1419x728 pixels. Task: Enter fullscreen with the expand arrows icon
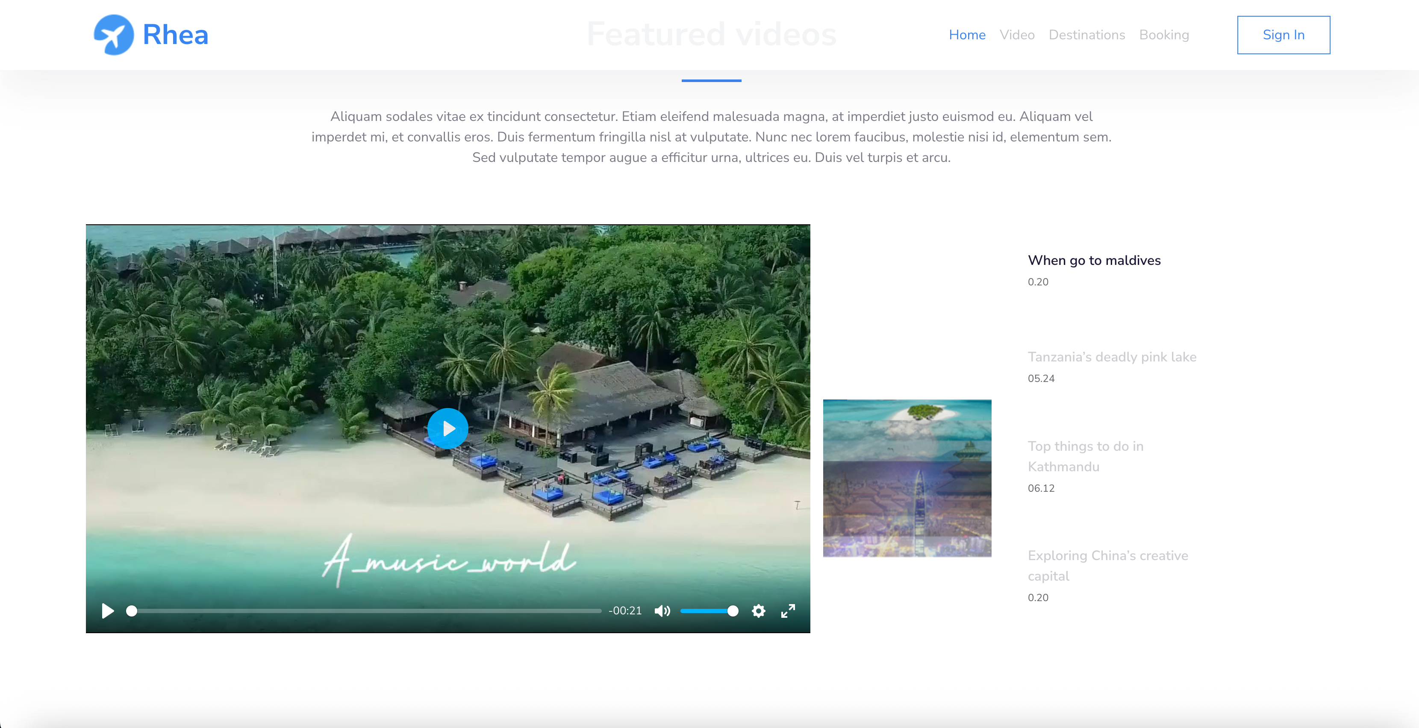click(x=788, y=611)
